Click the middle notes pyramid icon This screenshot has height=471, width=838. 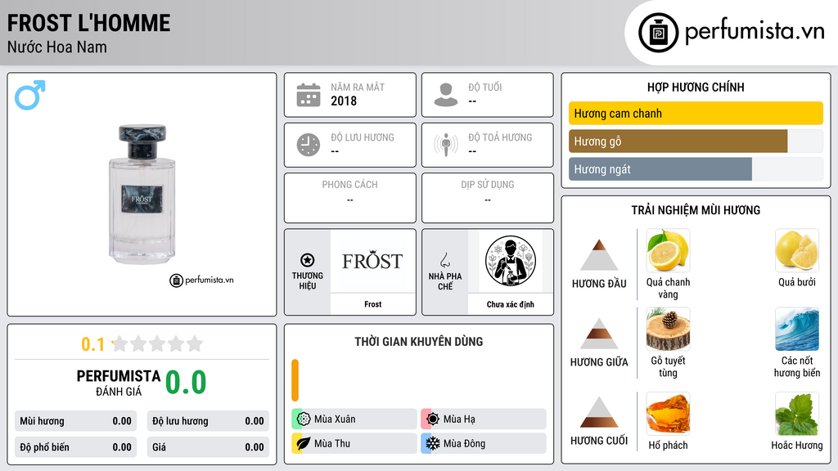(x=599, y=334)
